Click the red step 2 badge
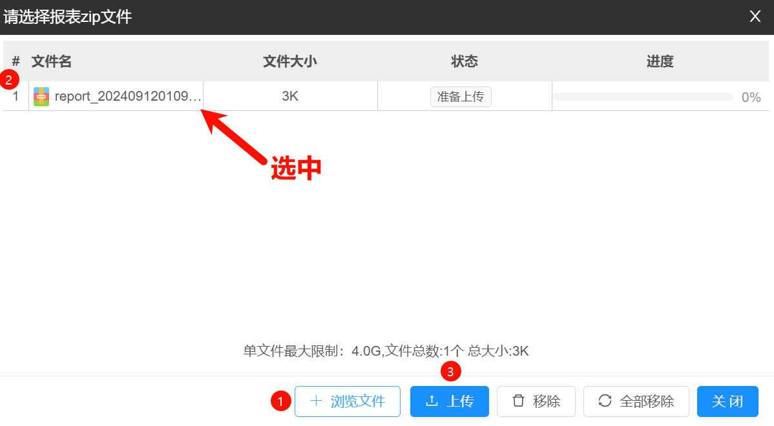 pos(8,80)
